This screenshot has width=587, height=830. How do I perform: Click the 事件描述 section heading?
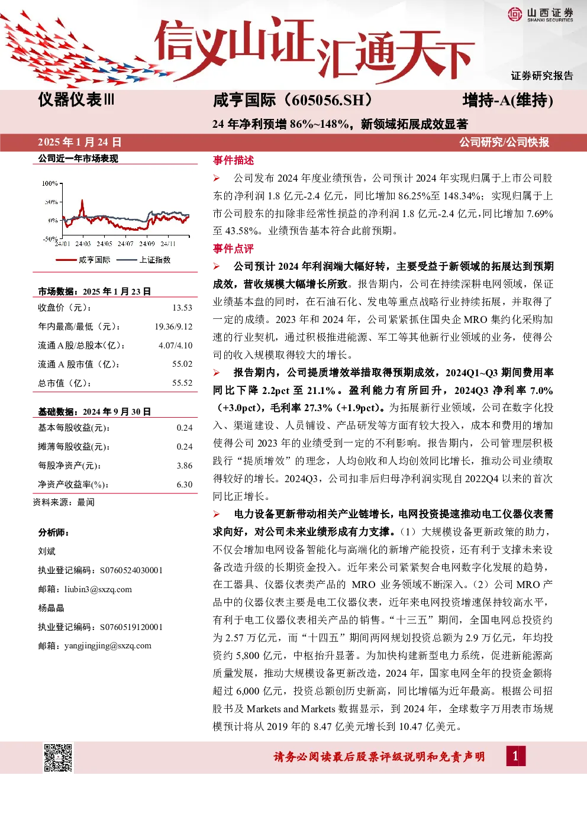(233, 160)
